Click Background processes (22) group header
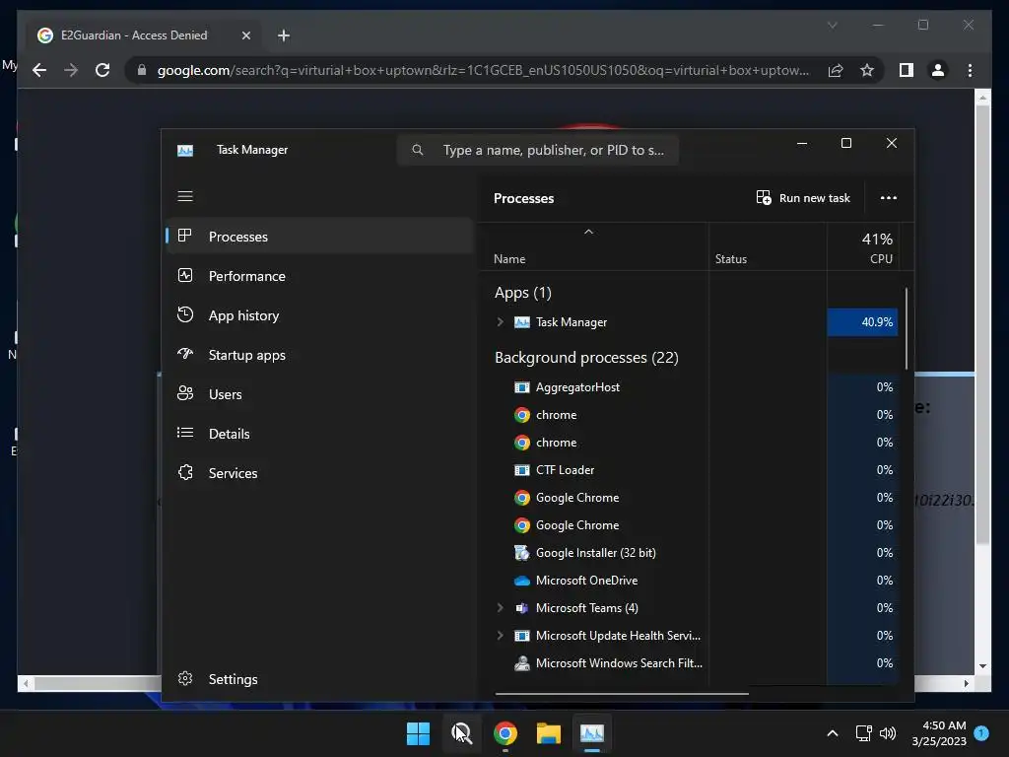Screen dimensions: 1009x757 click(586, 357)
